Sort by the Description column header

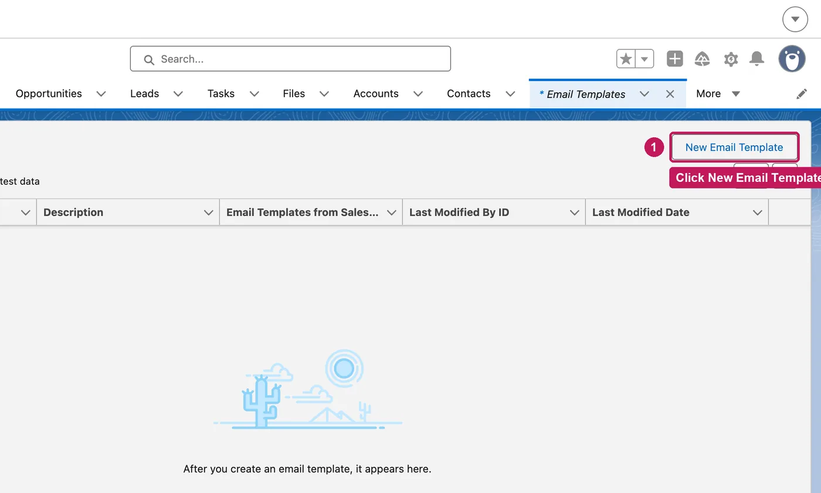(73, 212)
